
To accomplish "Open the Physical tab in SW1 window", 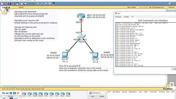I will [x=118, y=17].
